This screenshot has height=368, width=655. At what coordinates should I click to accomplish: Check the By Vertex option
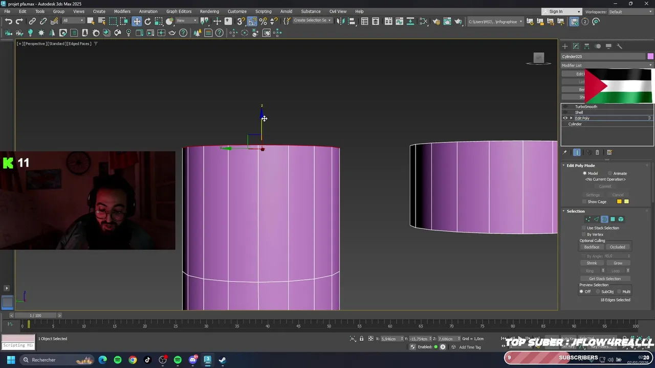584,234
